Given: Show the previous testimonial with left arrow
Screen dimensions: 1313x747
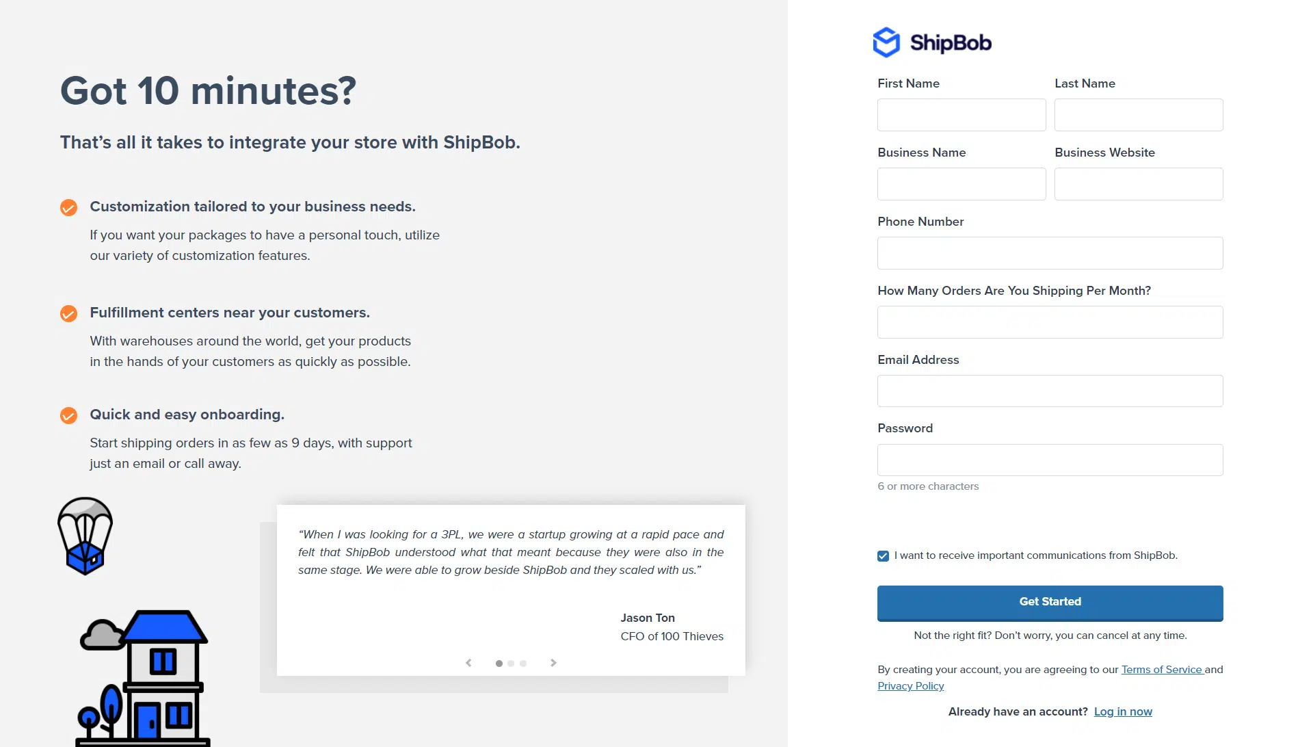Looking at the screenshot, I should coord(468,663).
